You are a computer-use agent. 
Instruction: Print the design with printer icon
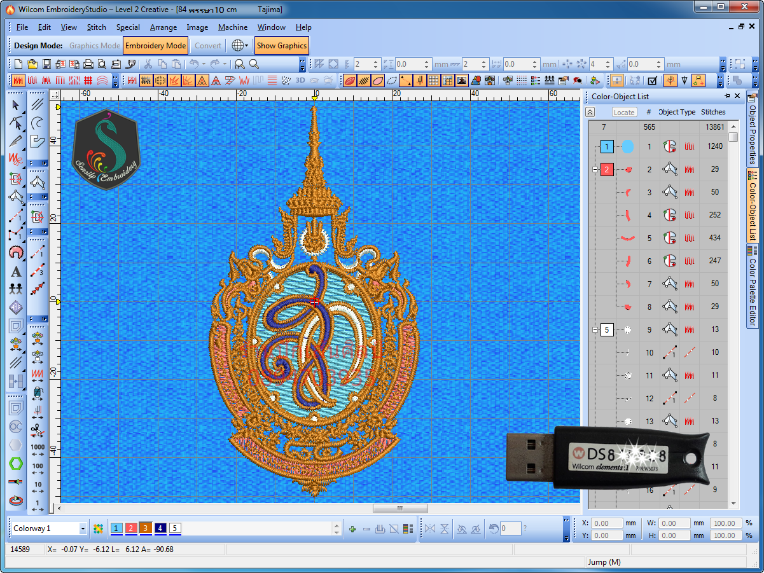coord(88,64)
